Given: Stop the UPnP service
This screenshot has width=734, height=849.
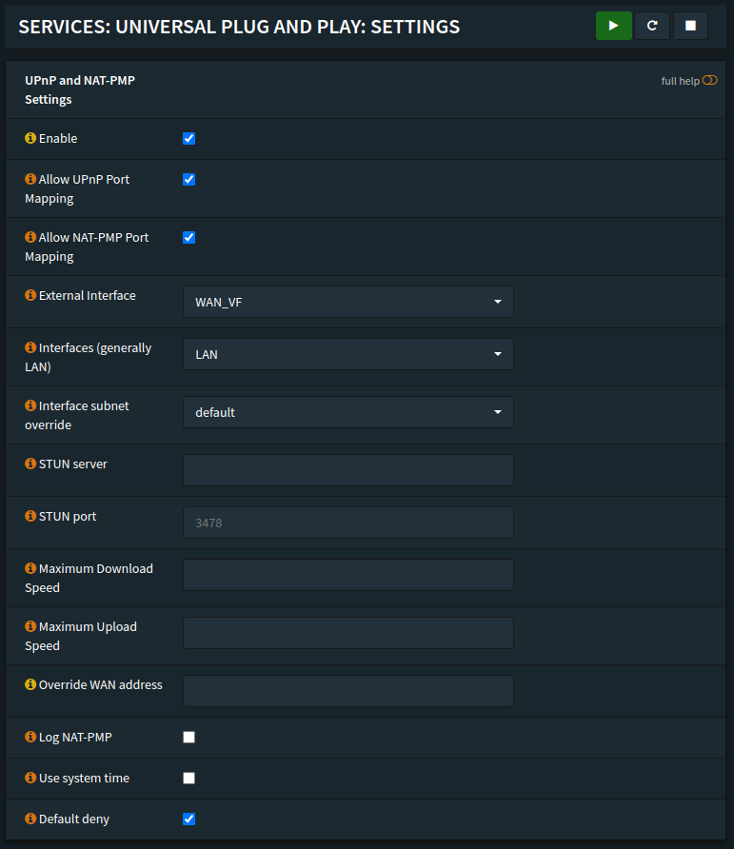Looking at the screenshot, I should click(690, 26).
